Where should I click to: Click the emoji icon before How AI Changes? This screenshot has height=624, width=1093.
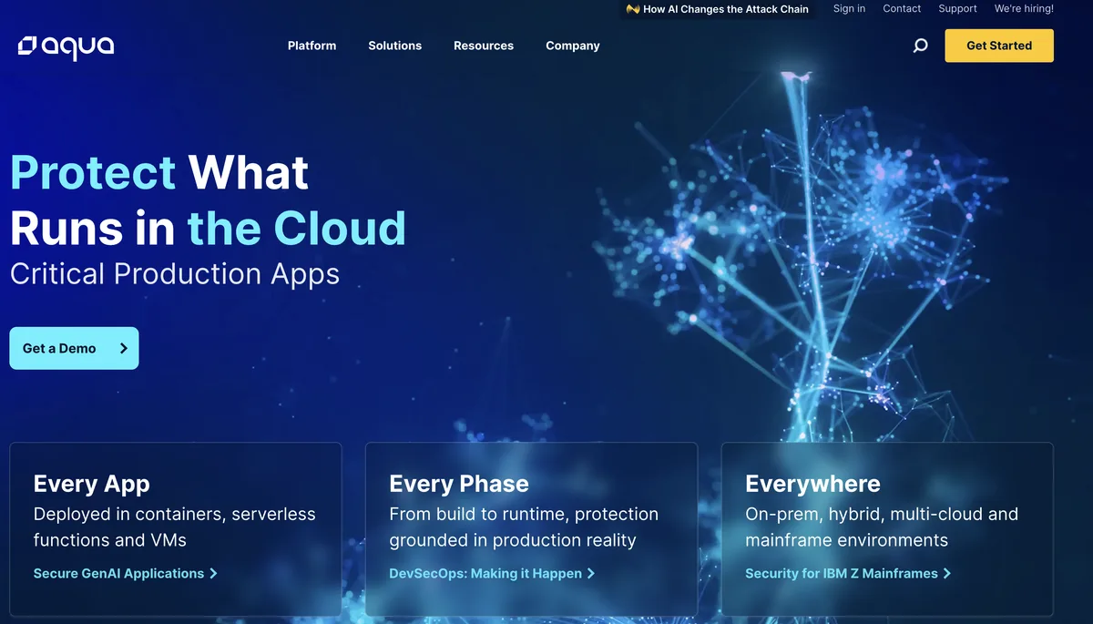633,9
